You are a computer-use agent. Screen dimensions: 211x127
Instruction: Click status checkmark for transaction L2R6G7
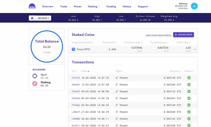tap(189, 112)
